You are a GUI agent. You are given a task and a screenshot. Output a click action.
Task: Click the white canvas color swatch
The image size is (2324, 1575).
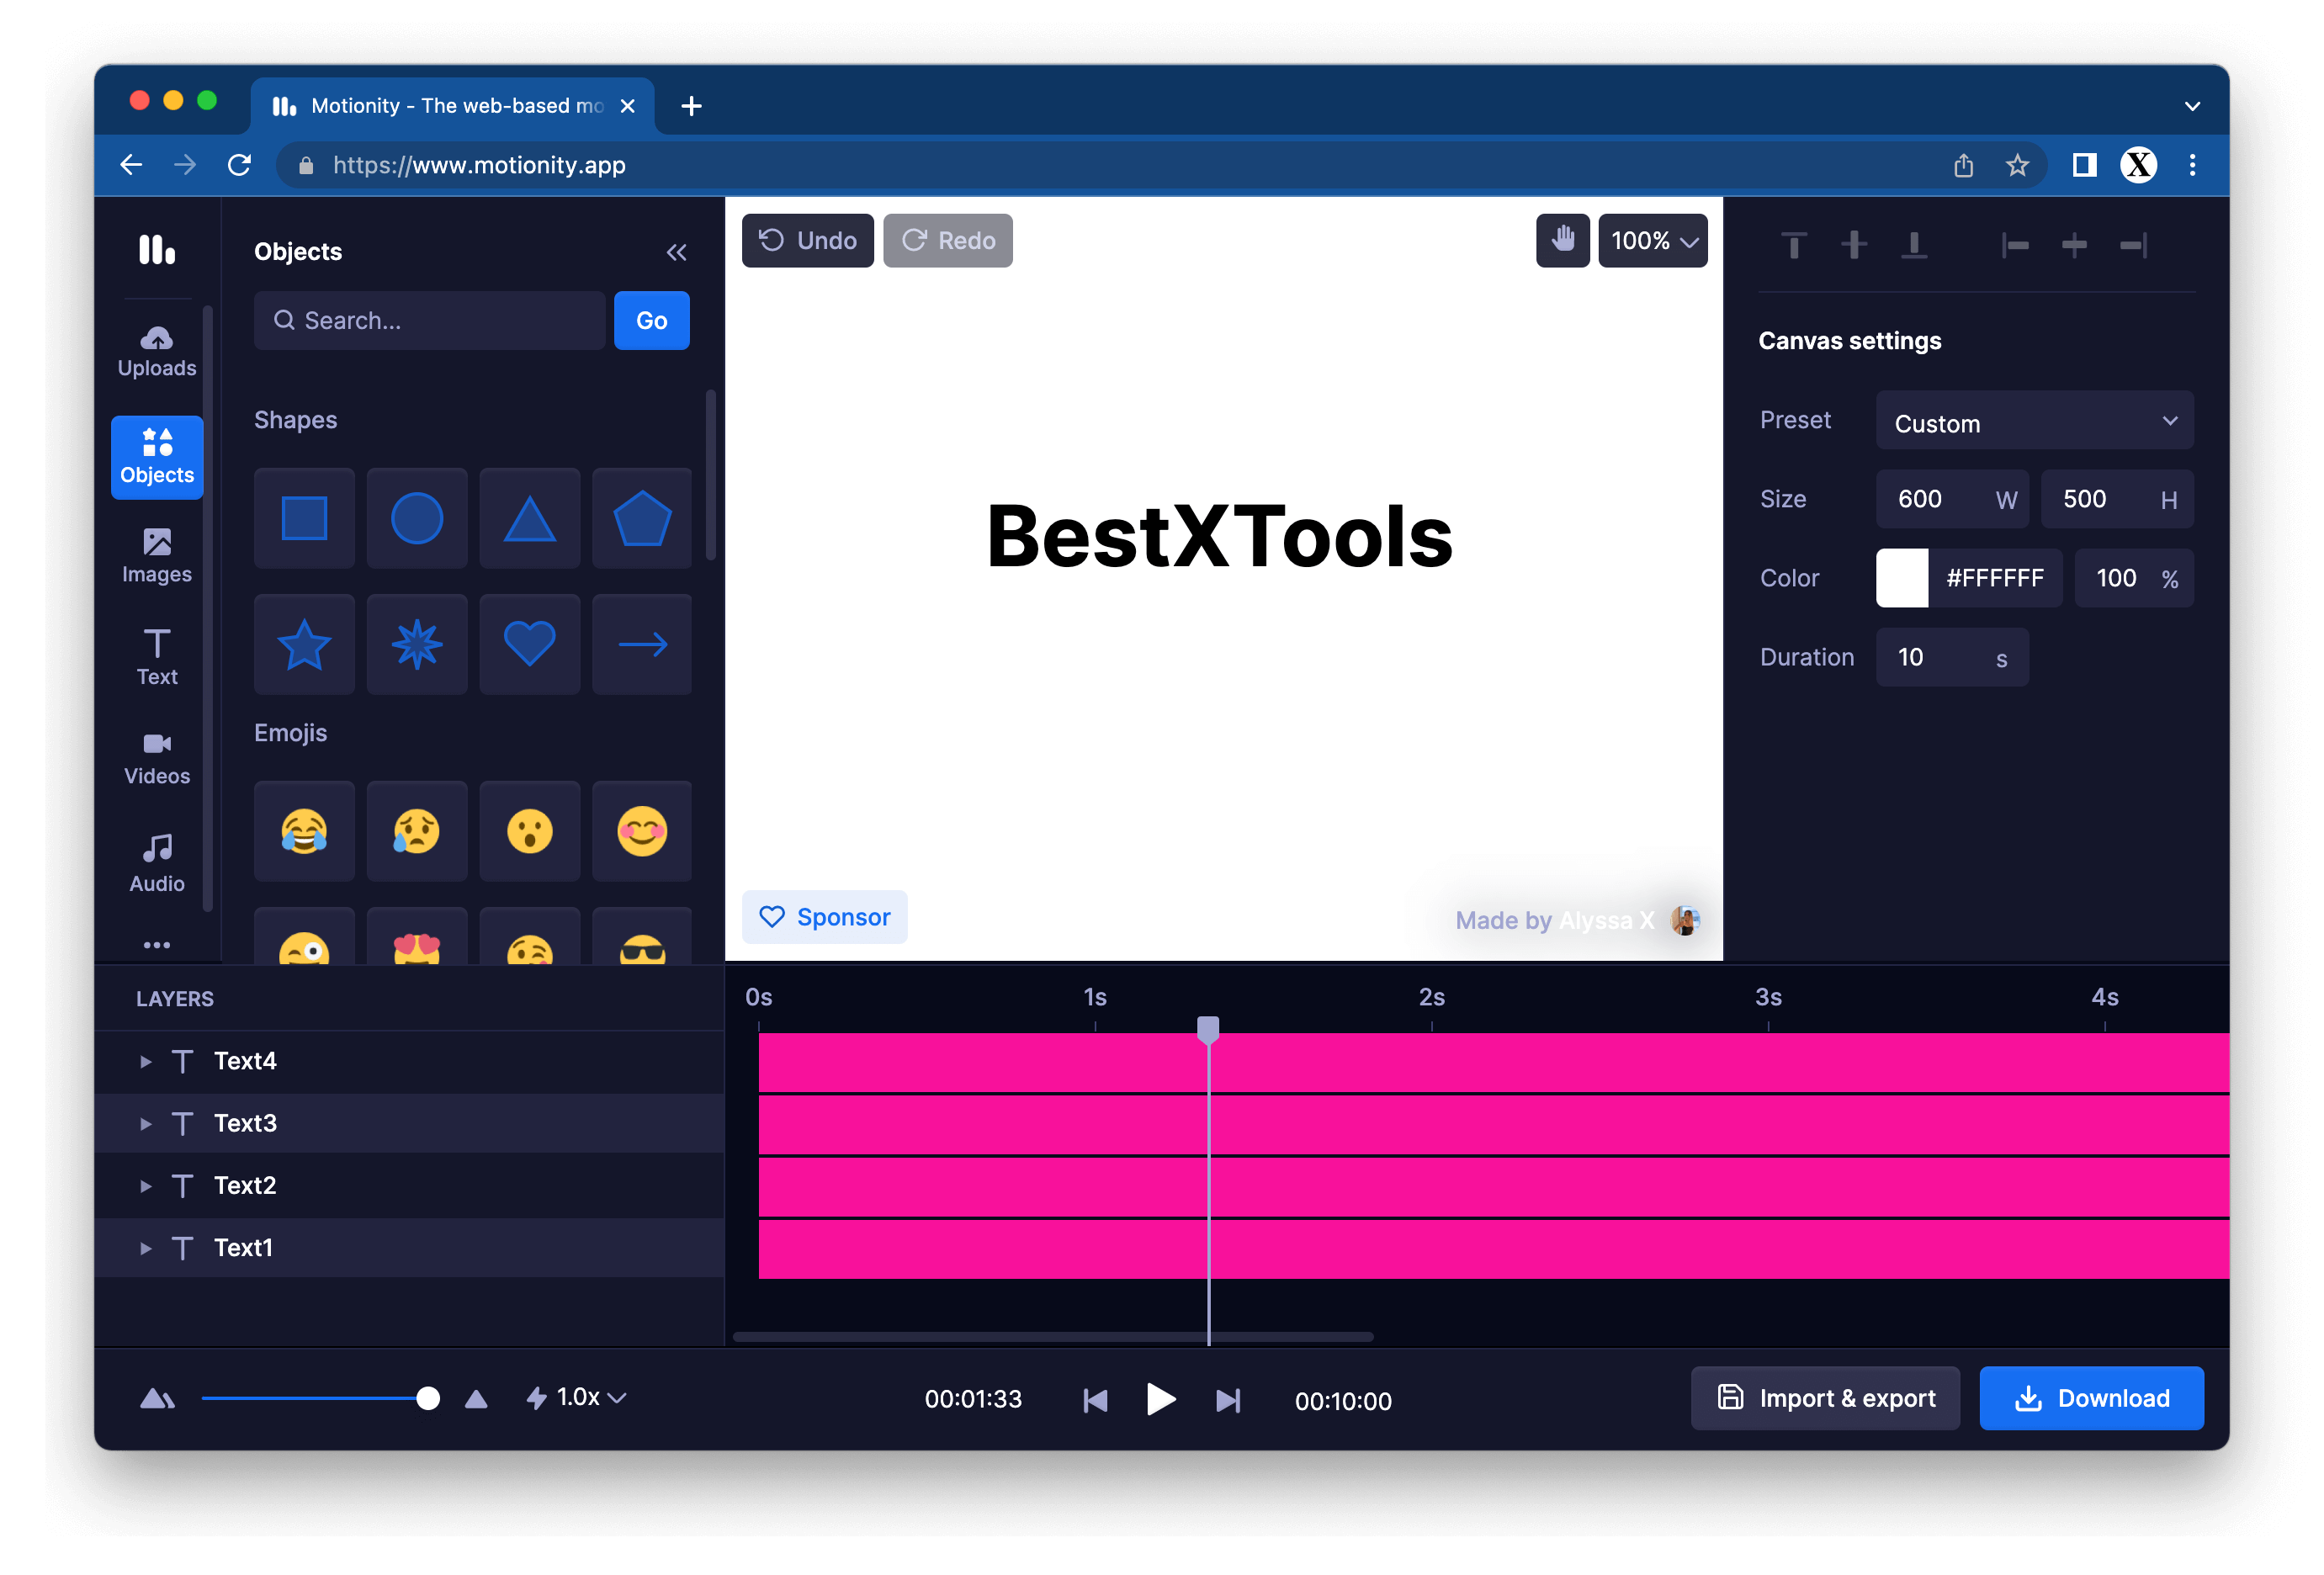pos(1901,578)
